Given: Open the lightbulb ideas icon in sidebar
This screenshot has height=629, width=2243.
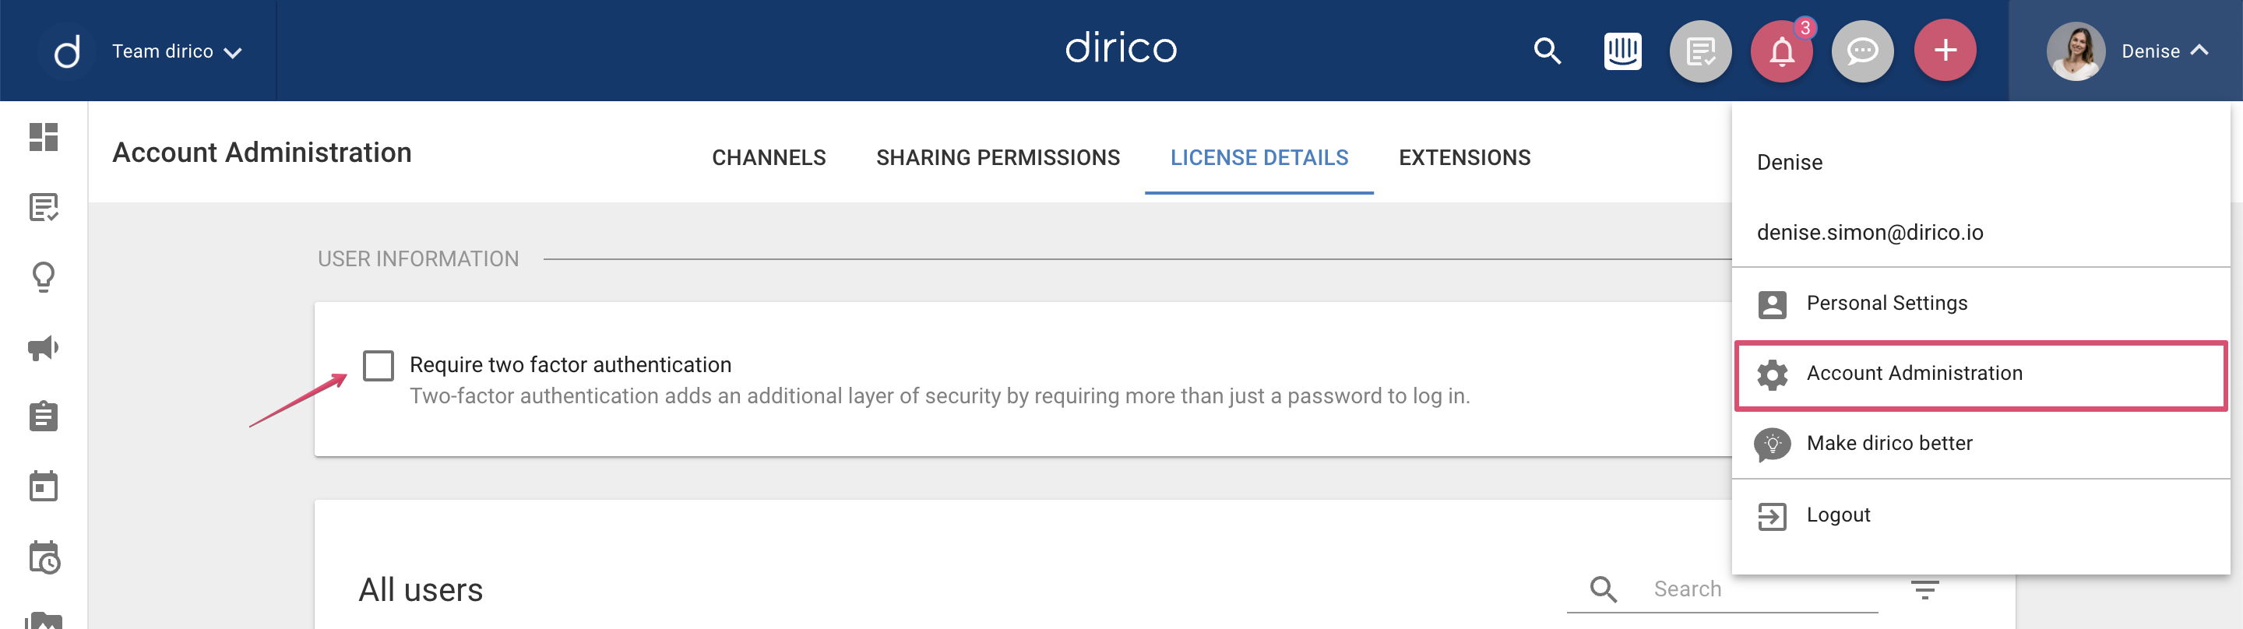Looking at the screenshot, I should (44, 278).
